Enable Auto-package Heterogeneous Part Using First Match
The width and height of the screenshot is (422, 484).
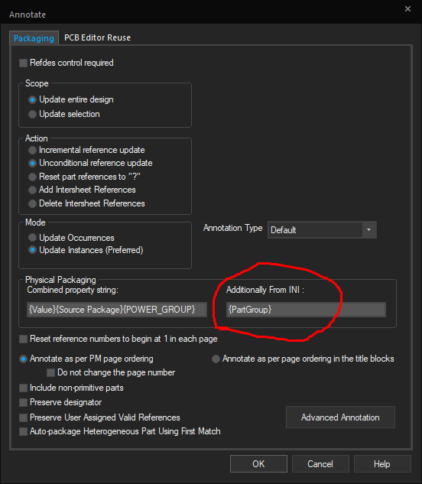23,431
